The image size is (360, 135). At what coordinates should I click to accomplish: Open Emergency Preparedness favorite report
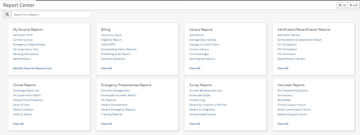(x=29, y=45)
